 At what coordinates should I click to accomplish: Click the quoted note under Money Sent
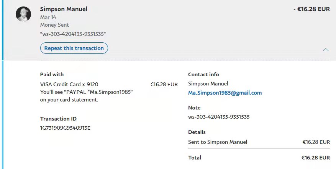[73, 34]
